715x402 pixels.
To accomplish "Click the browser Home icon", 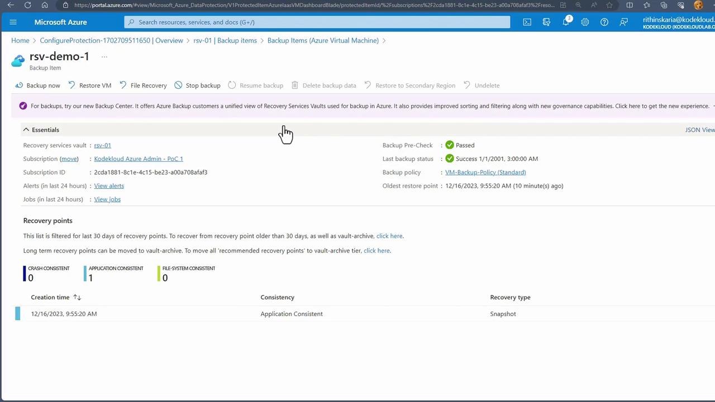I will click(x=45, y=5).
